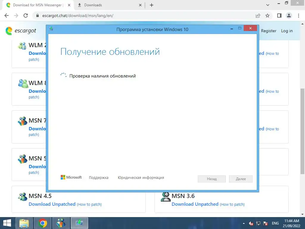
Task: Close the Downloads tab
Action: coord(140,5)
